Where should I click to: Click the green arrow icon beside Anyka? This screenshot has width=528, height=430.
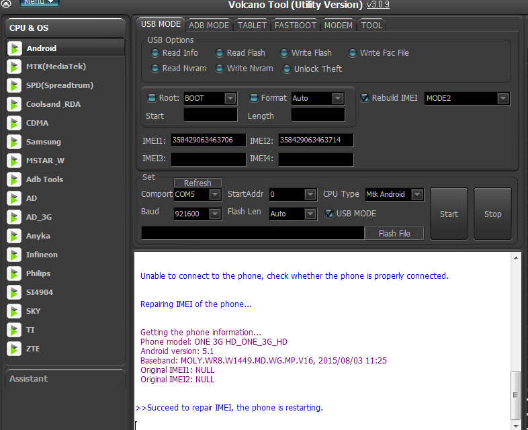point(15,236)
